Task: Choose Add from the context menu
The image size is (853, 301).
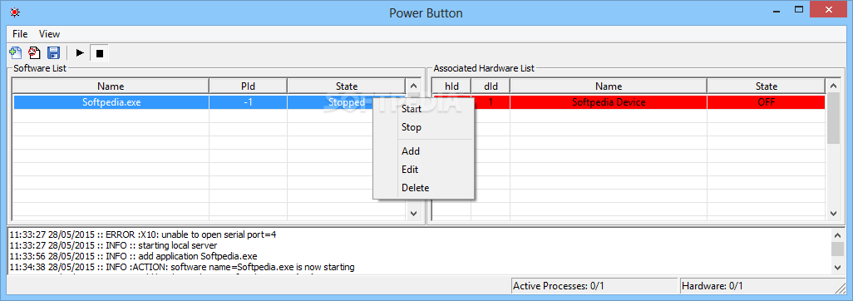Action: click(423, 151)
